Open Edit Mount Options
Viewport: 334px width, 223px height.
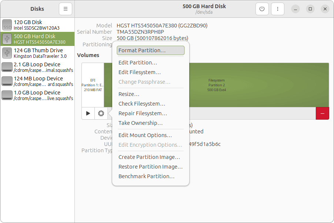[x=145, y=135]
